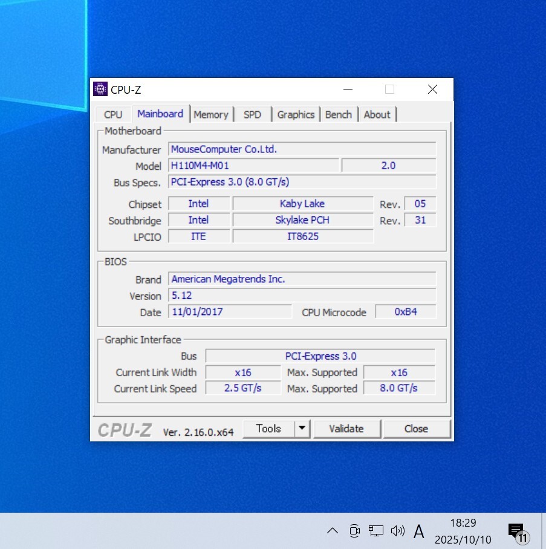The width and height of the screenshot is (546, 549).
Task: Open the SPD tab
Action: [x=252, y=114]
